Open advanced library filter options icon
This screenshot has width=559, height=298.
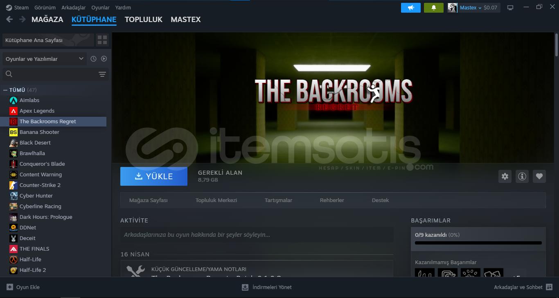coord(102,74)
